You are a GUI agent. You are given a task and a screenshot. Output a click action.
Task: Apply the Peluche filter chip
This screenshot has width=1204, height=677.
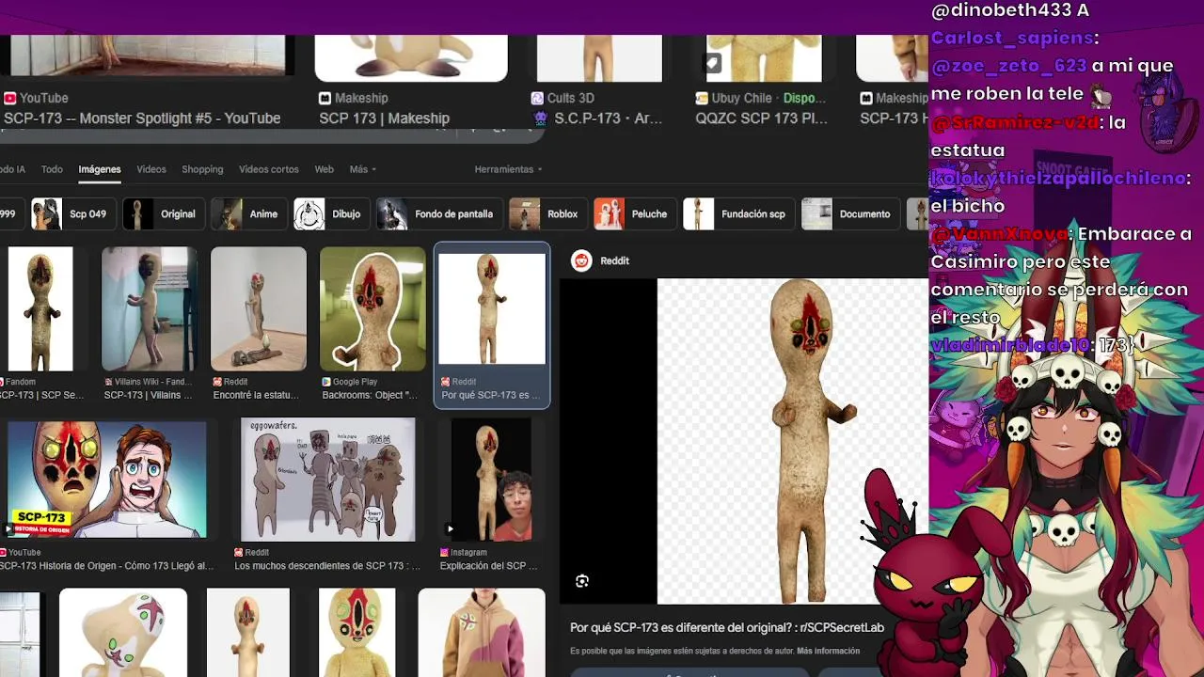634,214
